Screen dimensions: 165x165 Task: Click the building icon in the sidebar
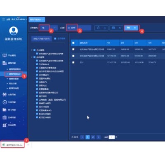click(x=5, y=63)
